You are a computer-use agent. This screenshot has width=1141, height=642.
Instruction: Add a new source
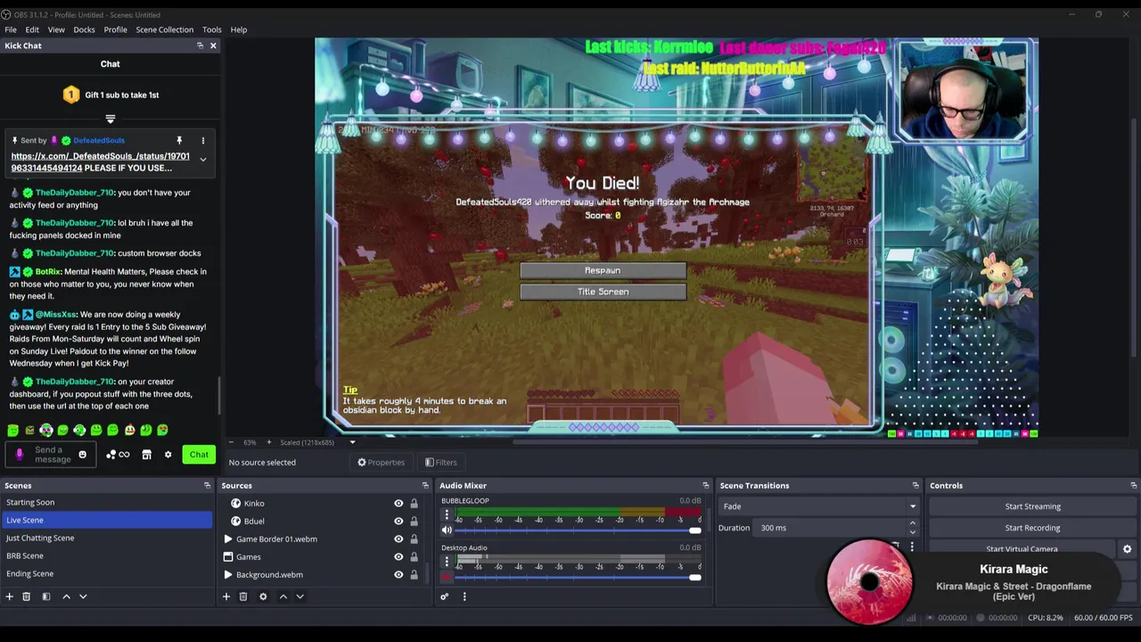(226, 597)
